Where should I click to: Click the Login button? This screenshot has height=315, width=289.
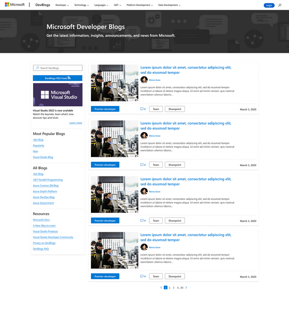click(x=269, y=5)
